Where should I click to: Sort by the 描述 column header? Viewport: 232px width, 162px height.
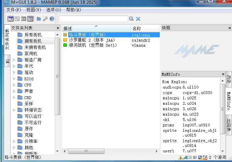pos(96,28)
